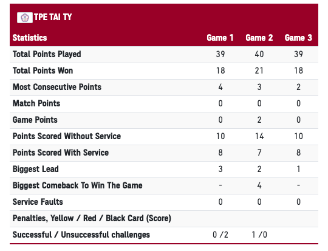Click the Game Points row label
This screenshot has height=251, width=328.
[x=35, y=120]
